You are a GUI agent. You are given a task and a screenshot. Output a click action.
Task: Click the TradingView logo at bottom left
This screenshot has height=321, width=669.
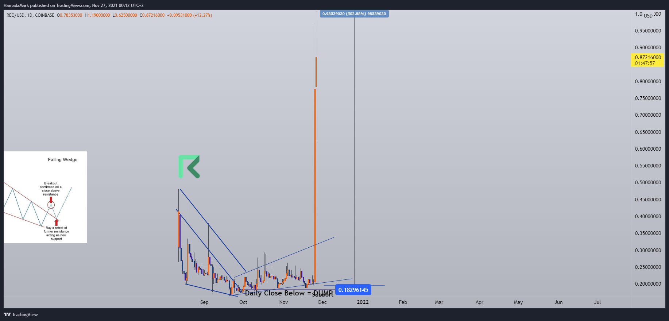pos(21,314)
